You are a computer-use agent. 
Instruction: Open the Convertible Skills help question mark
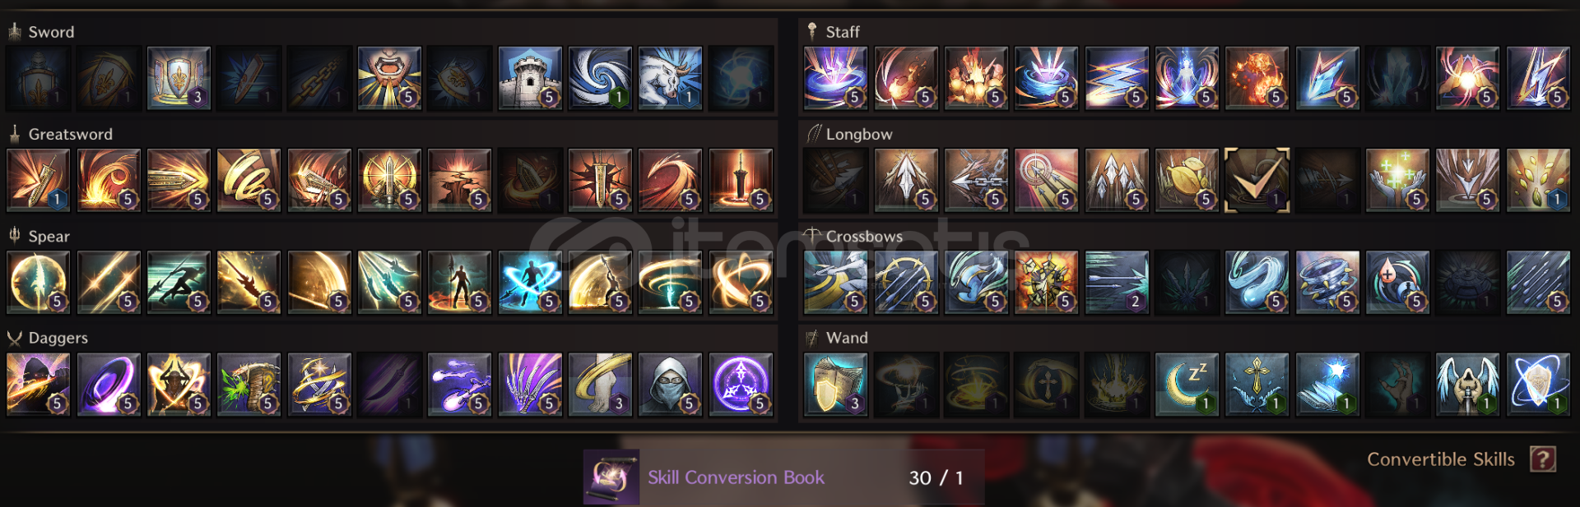pos(1543,459)
